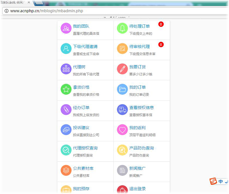Open the 代理授权查询 link

[85, 148]
